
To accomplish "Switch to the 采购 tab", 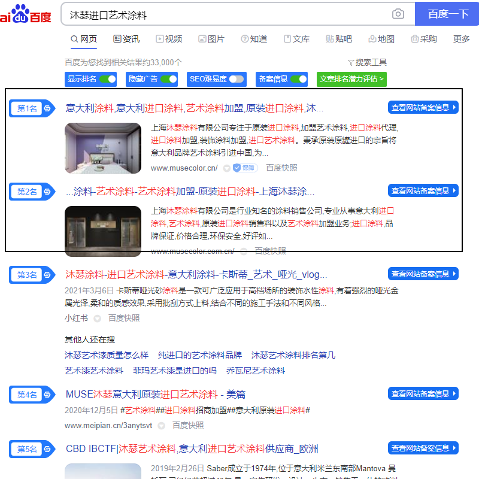I will [424, 39].
